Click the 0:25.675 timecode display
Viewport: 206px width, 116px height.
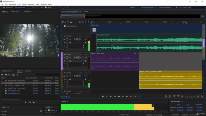point(66,97)
